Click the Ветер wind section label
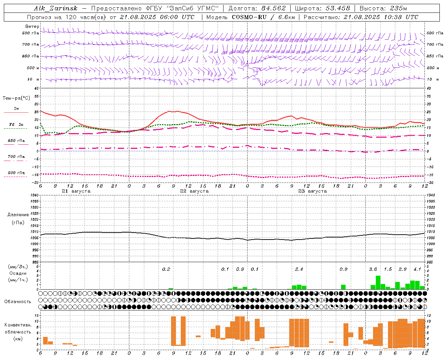 click(x=32, y=26)
